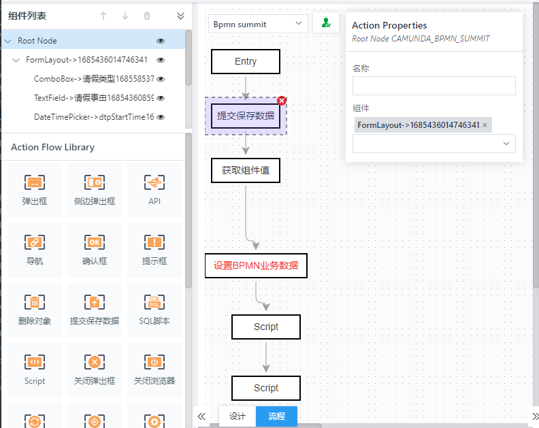Pick the 关闭浏览器 close browser action
Viewport: 539px width, 428px height.
tap(154, 369)
